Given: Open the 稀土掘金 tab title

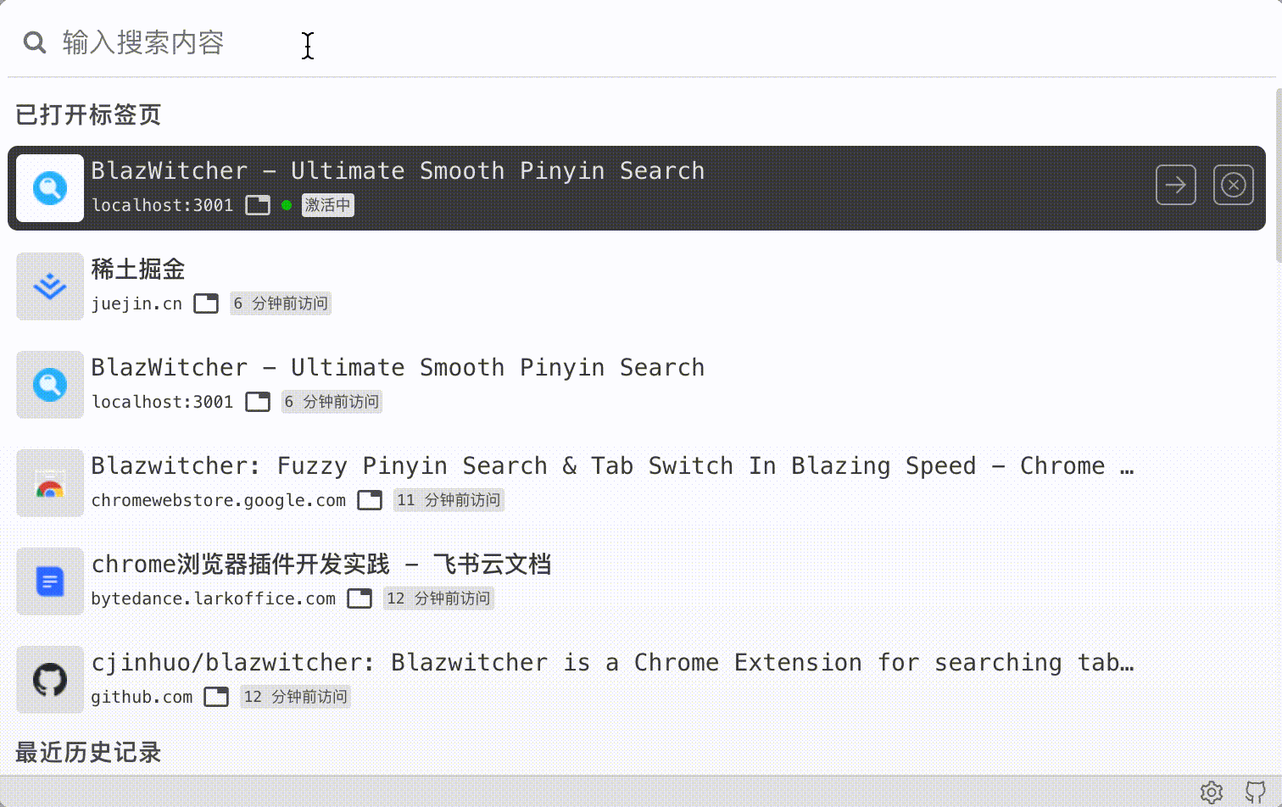Looking at the screenshot, I should pos(138,270).
